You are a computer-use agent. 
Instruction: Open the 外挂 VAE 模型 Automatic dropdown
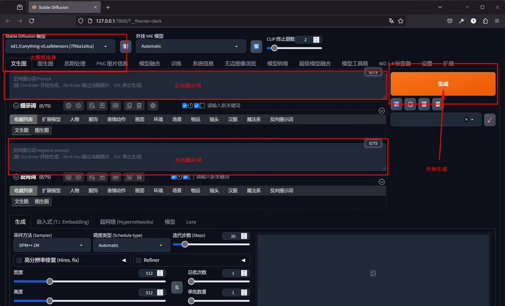pyautogui.click(x=191, y=46)
